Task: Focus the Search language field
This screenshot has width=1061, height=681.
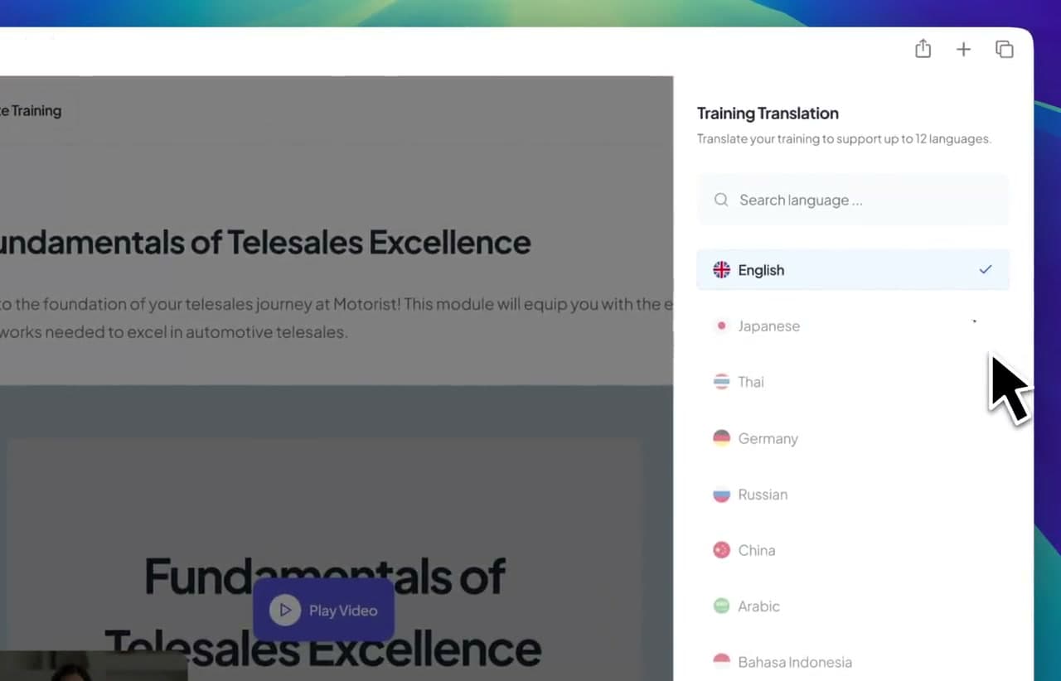Action: pyautogui.click(x=853, y=200)
